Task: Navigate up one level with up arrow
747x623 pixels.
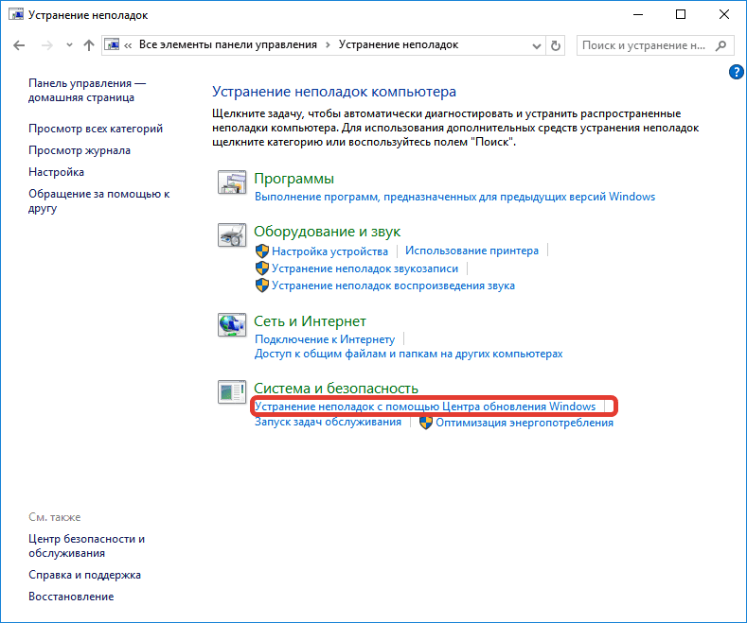Action: tap(89, 45)
